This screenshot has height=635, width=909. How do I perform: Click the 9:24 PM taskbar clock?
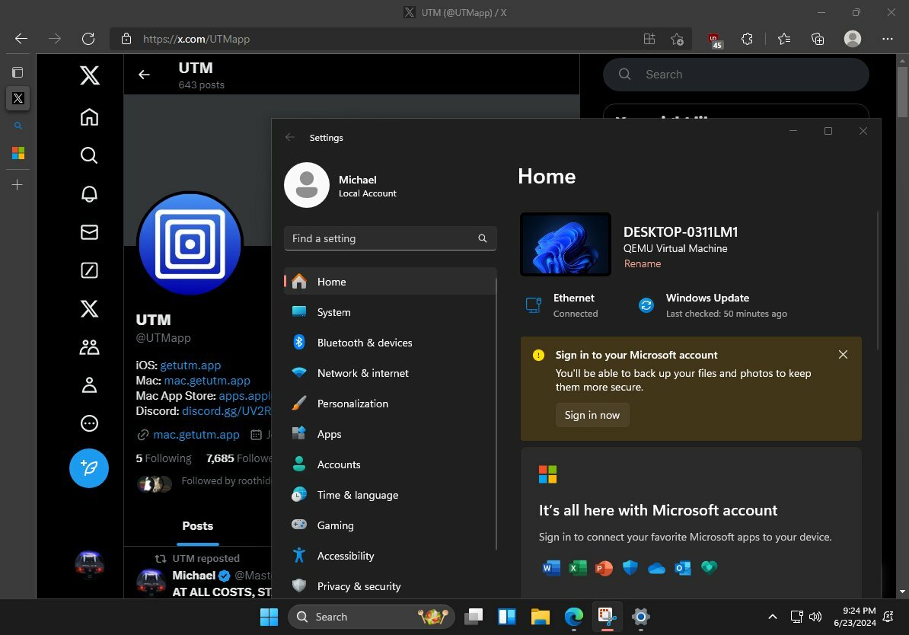855,617
